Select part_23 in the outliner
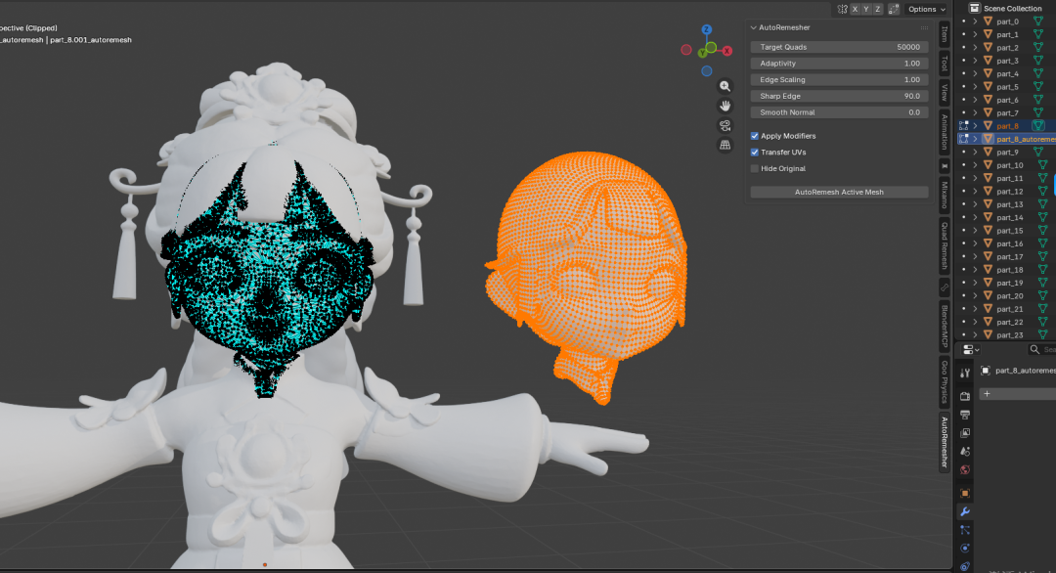The width and height of the screenshot is (1056, 573). coord(1009,334)
